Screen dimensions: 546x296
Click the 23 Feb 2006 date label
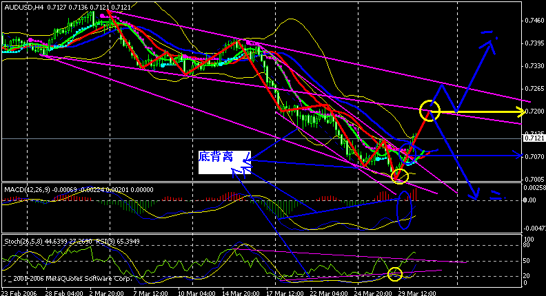tap(21, 293)
